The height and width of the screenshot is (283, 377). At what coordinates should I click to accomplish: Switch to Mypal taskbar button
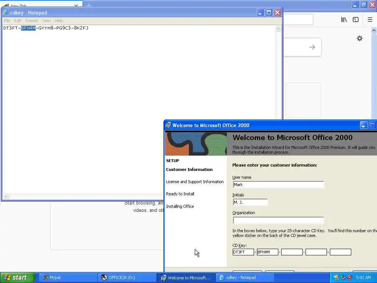pyautogui.click(x=68, y=278)
